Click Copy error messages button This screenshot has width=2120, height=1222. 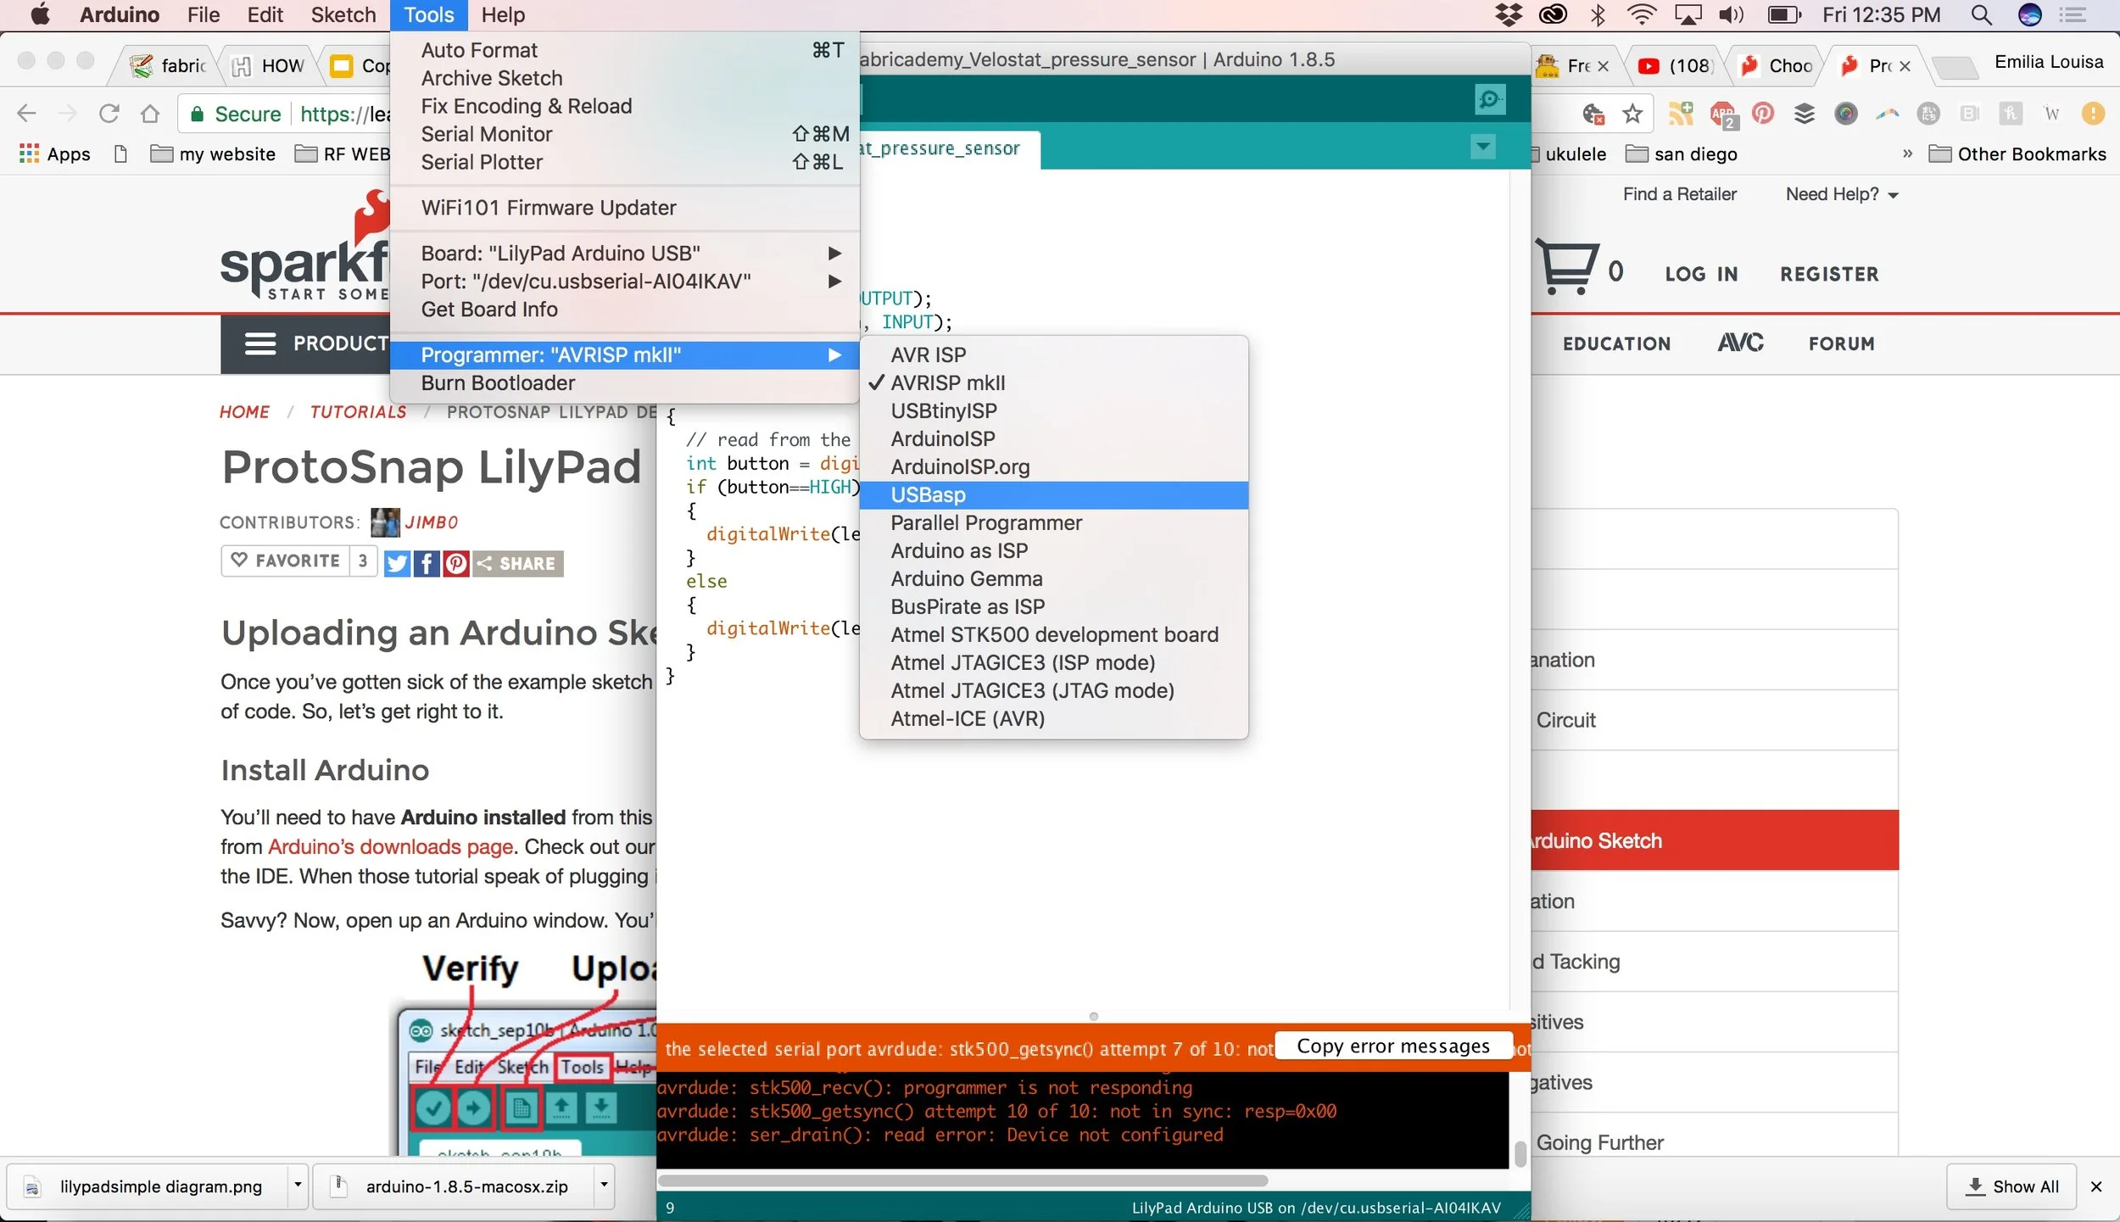click(1393, 1046)
